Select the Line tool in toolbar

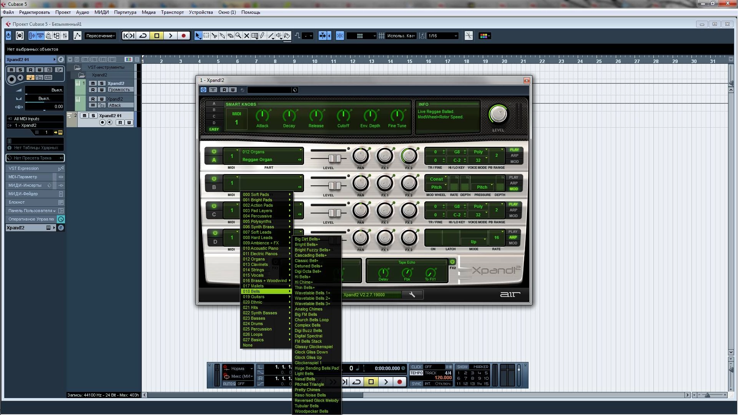click(271, 36)
